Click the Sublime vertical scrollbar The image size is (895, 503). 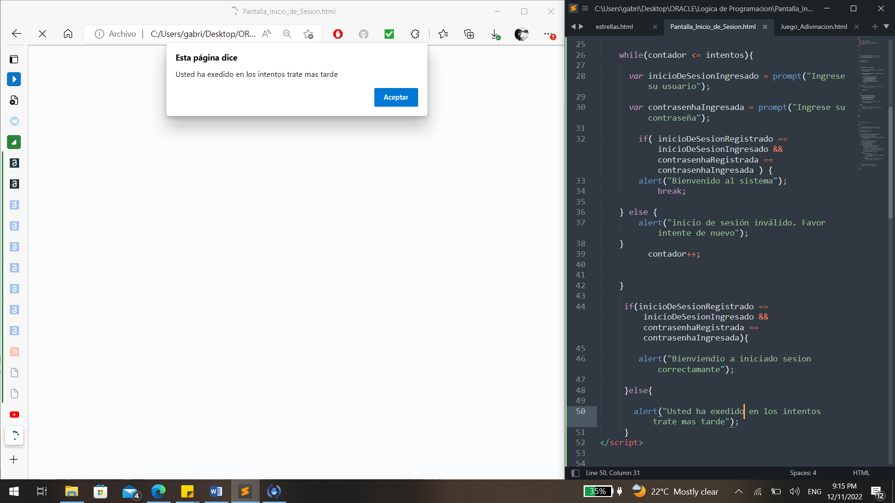890,163
